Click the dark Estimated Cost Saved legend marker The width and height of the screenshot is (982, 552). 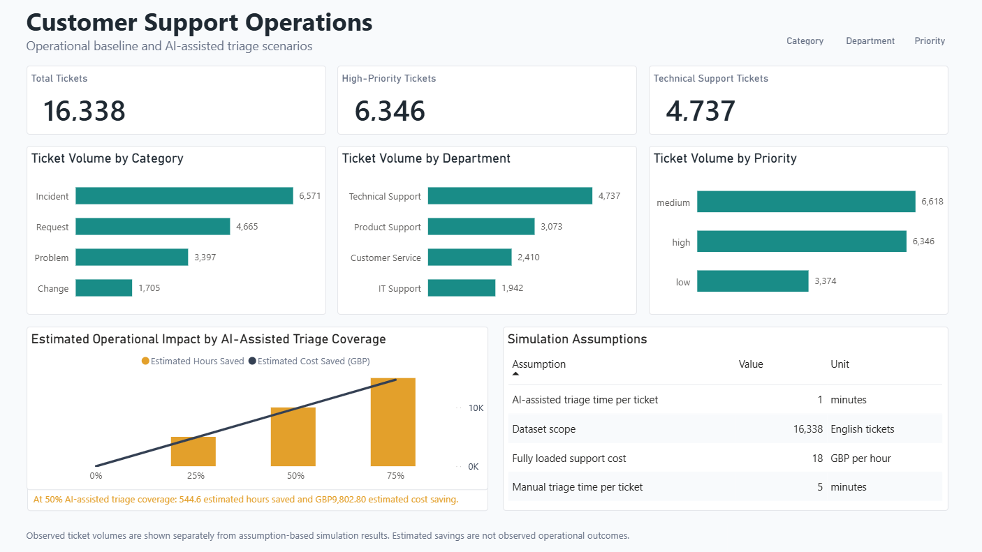point(252,361)
